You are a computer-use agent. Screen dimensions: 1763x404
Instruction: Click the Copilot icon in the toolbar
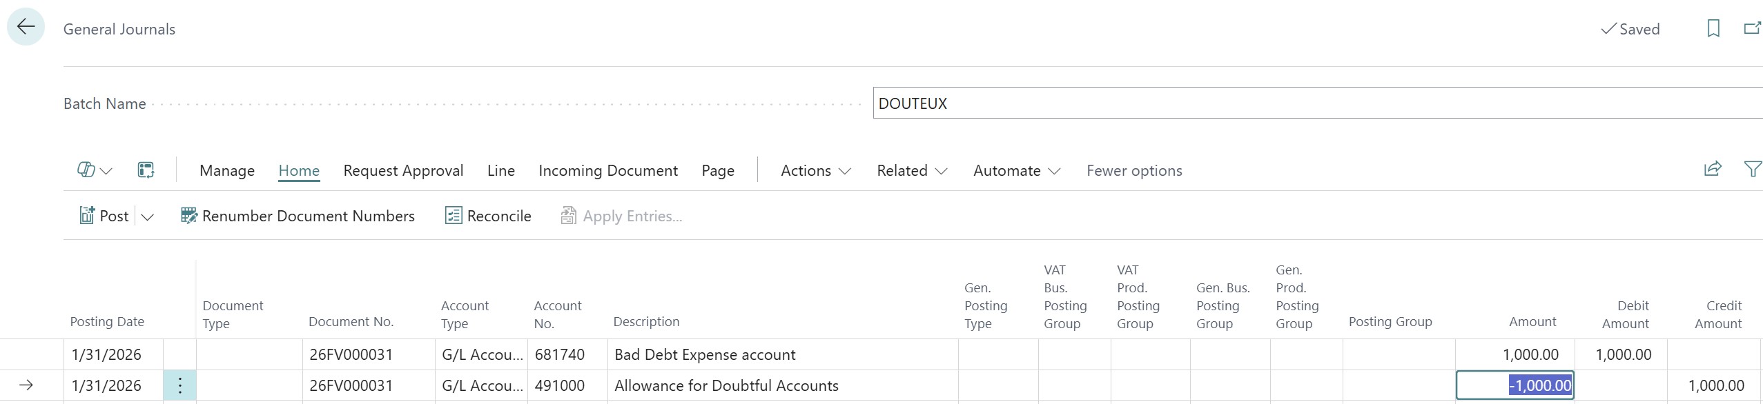click(x=87, y=170)
